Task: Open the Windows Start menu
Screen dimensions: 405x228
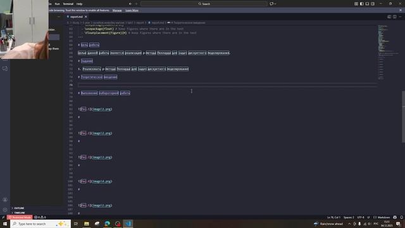Action: coord(5,224)
